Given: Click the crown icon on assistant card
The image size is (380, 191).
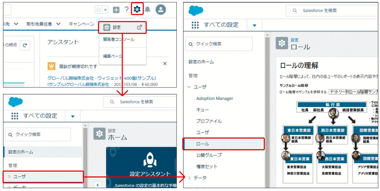Looking at the screenshot, I should click(51, 66).
